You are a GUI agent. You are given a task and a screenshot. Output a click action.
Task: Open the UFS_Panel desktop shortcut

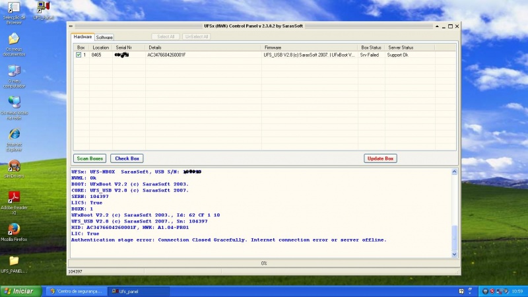click(44, 11)
